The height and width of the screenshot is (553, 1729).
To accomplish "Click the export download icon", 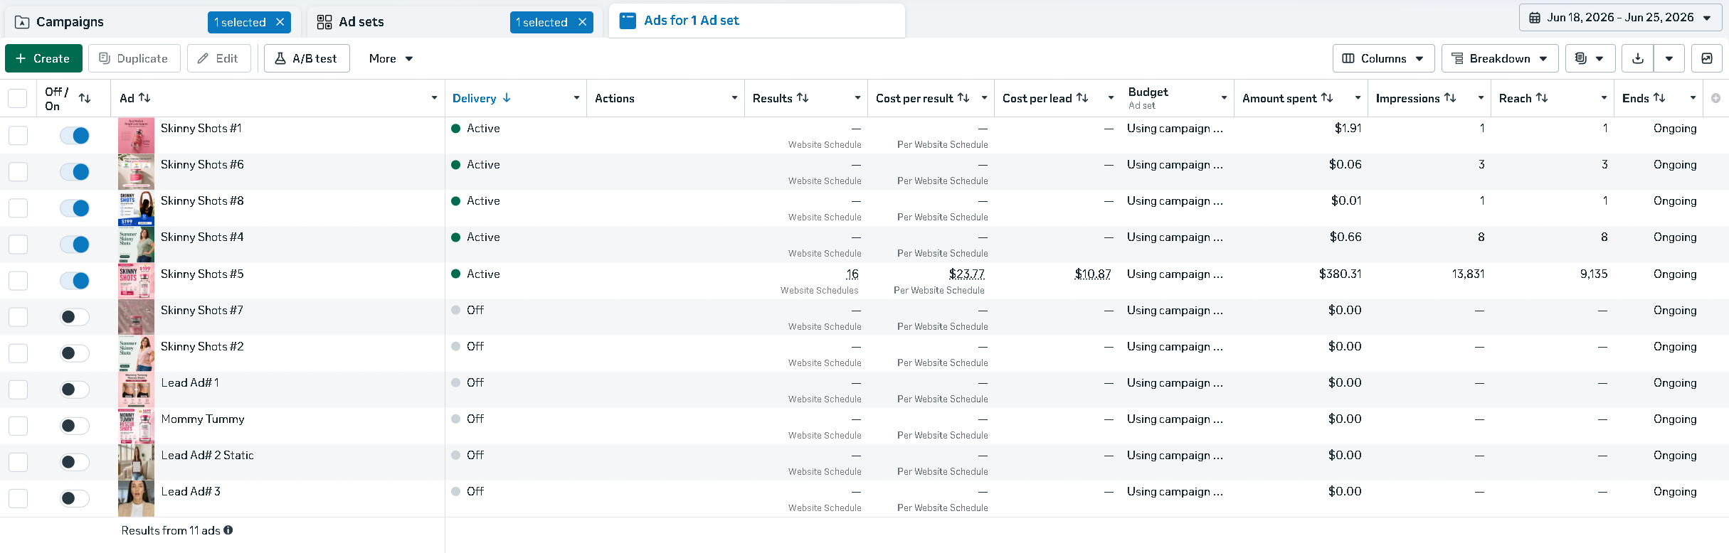I will tap(1638, 58).
